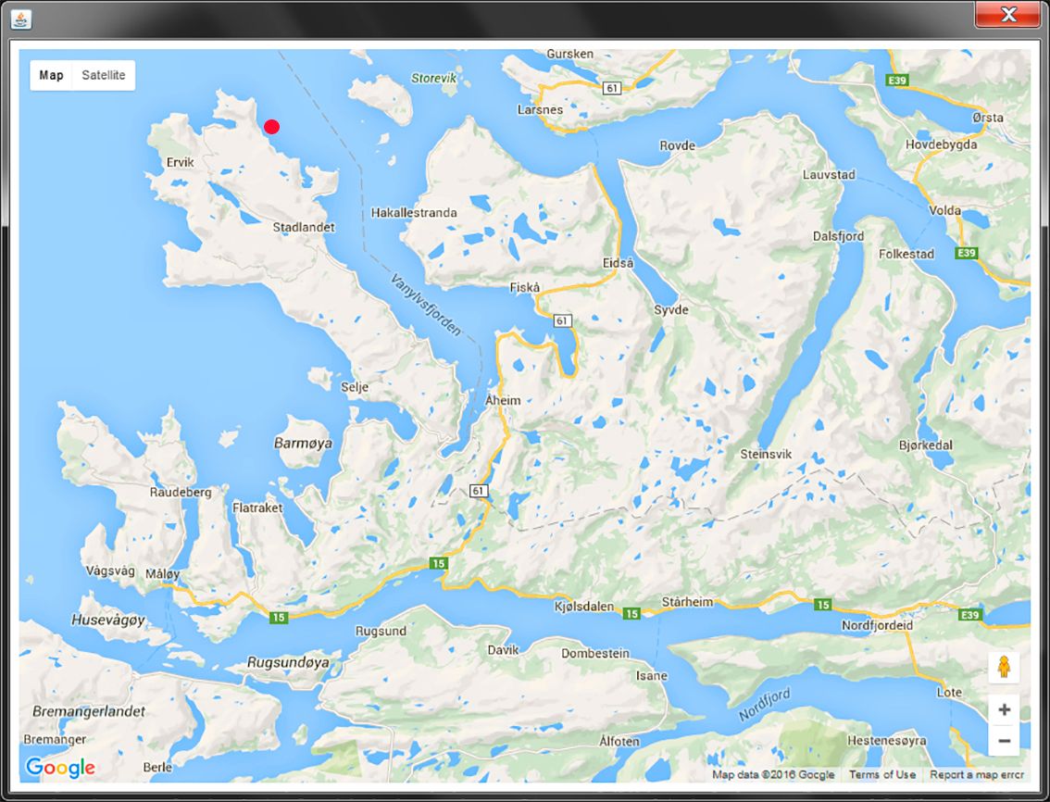Select the Map view tab
Viewport: 1050px width, 802px height.
52,75
